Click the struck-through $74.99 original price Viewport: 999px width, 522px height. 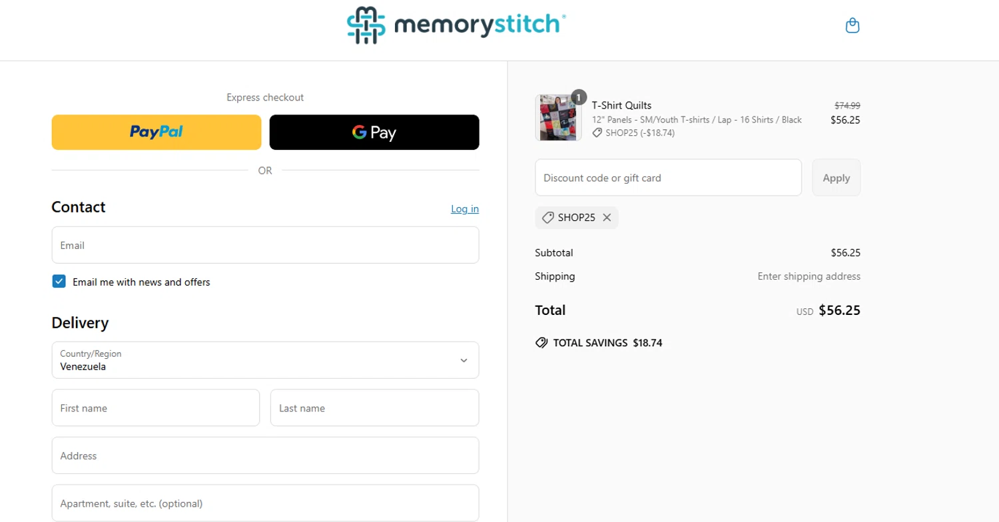[x=847, y=105]
